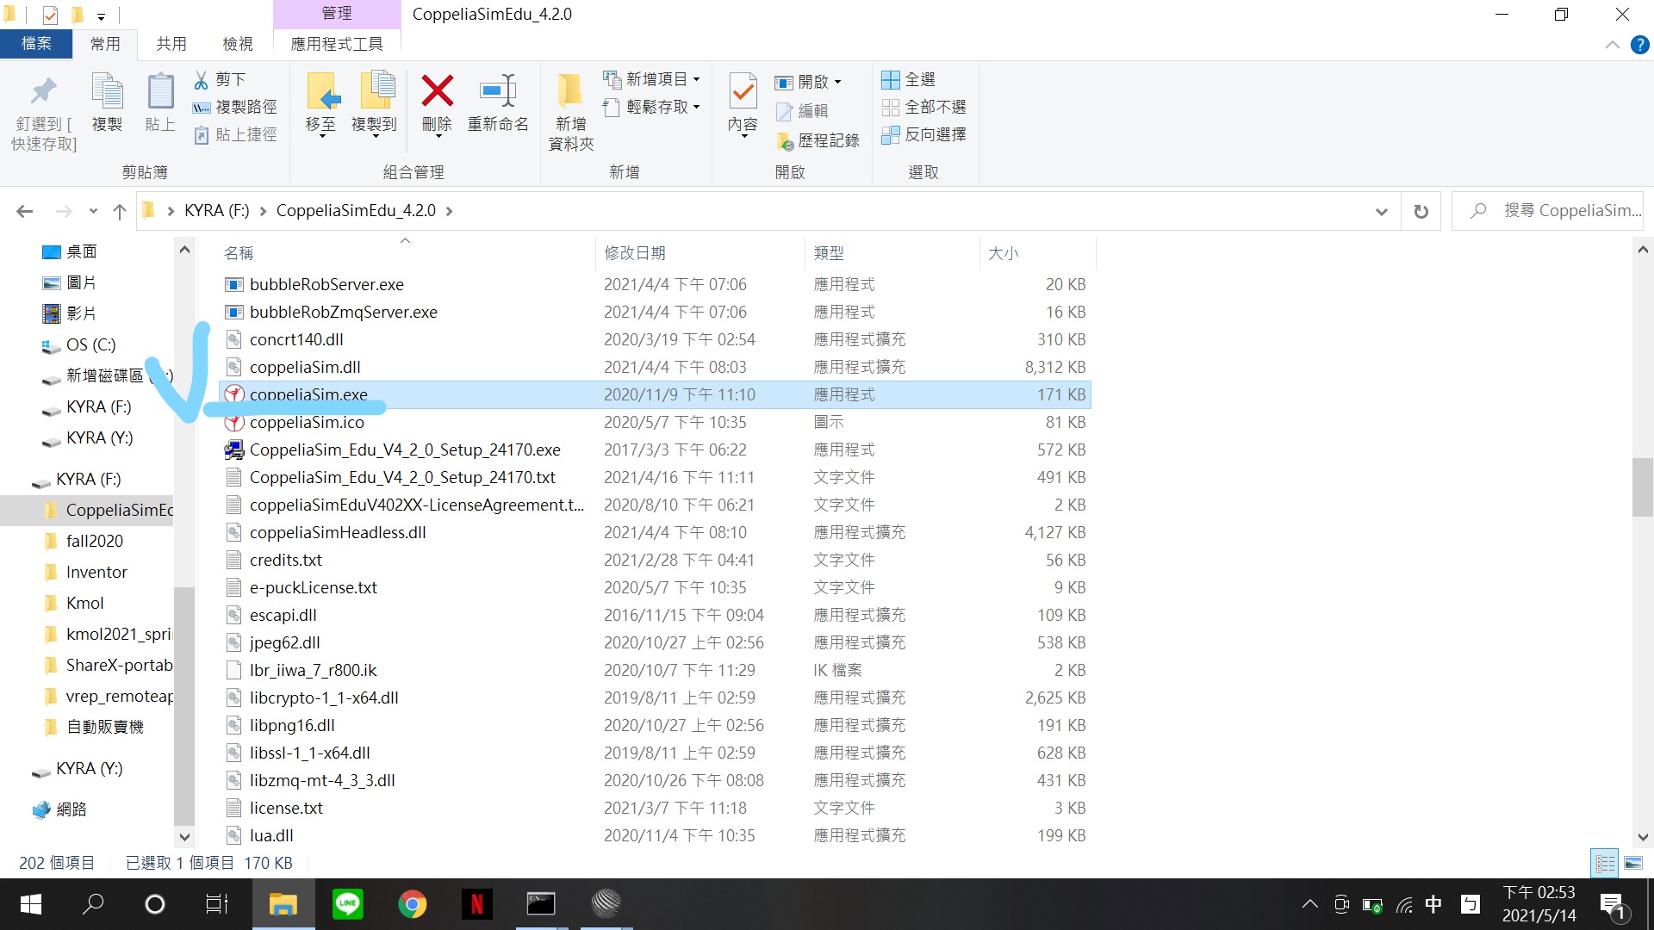Viewport: 1654px width, 930px height.
Task: Select all files (全選)
Action: tap(909, 79)
